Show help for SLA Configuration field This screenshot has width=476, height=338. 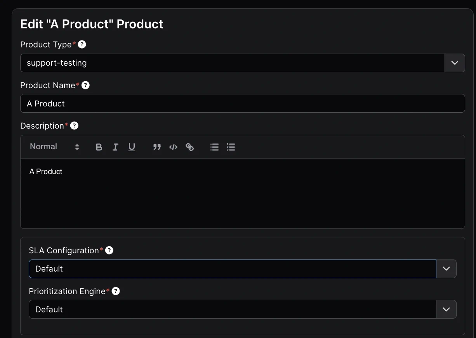pyautogui.click(x=109, y=250)
